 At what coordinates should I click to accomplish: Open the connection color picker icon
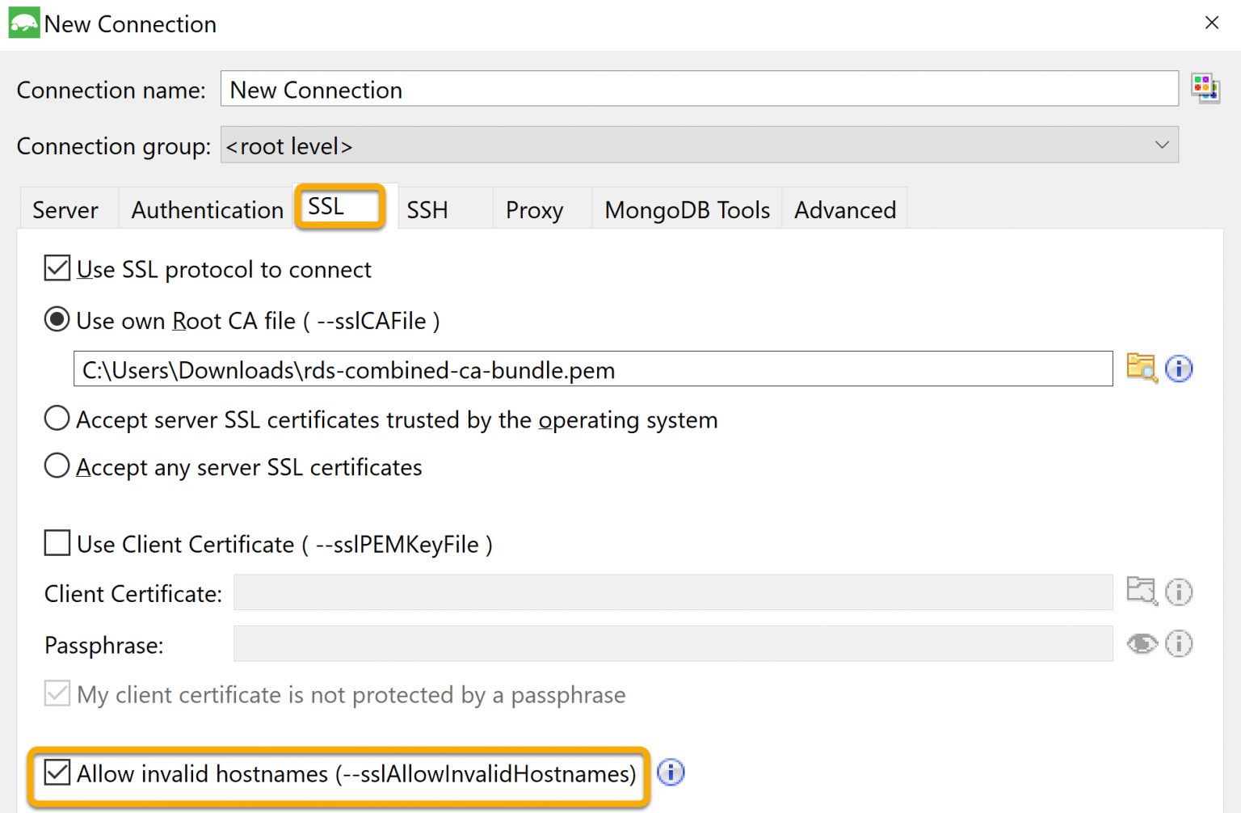(x=1205, y=87)
